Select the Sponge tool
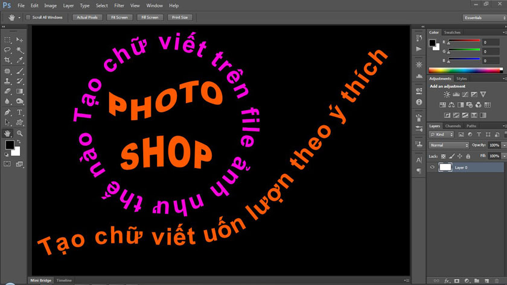 19,101
